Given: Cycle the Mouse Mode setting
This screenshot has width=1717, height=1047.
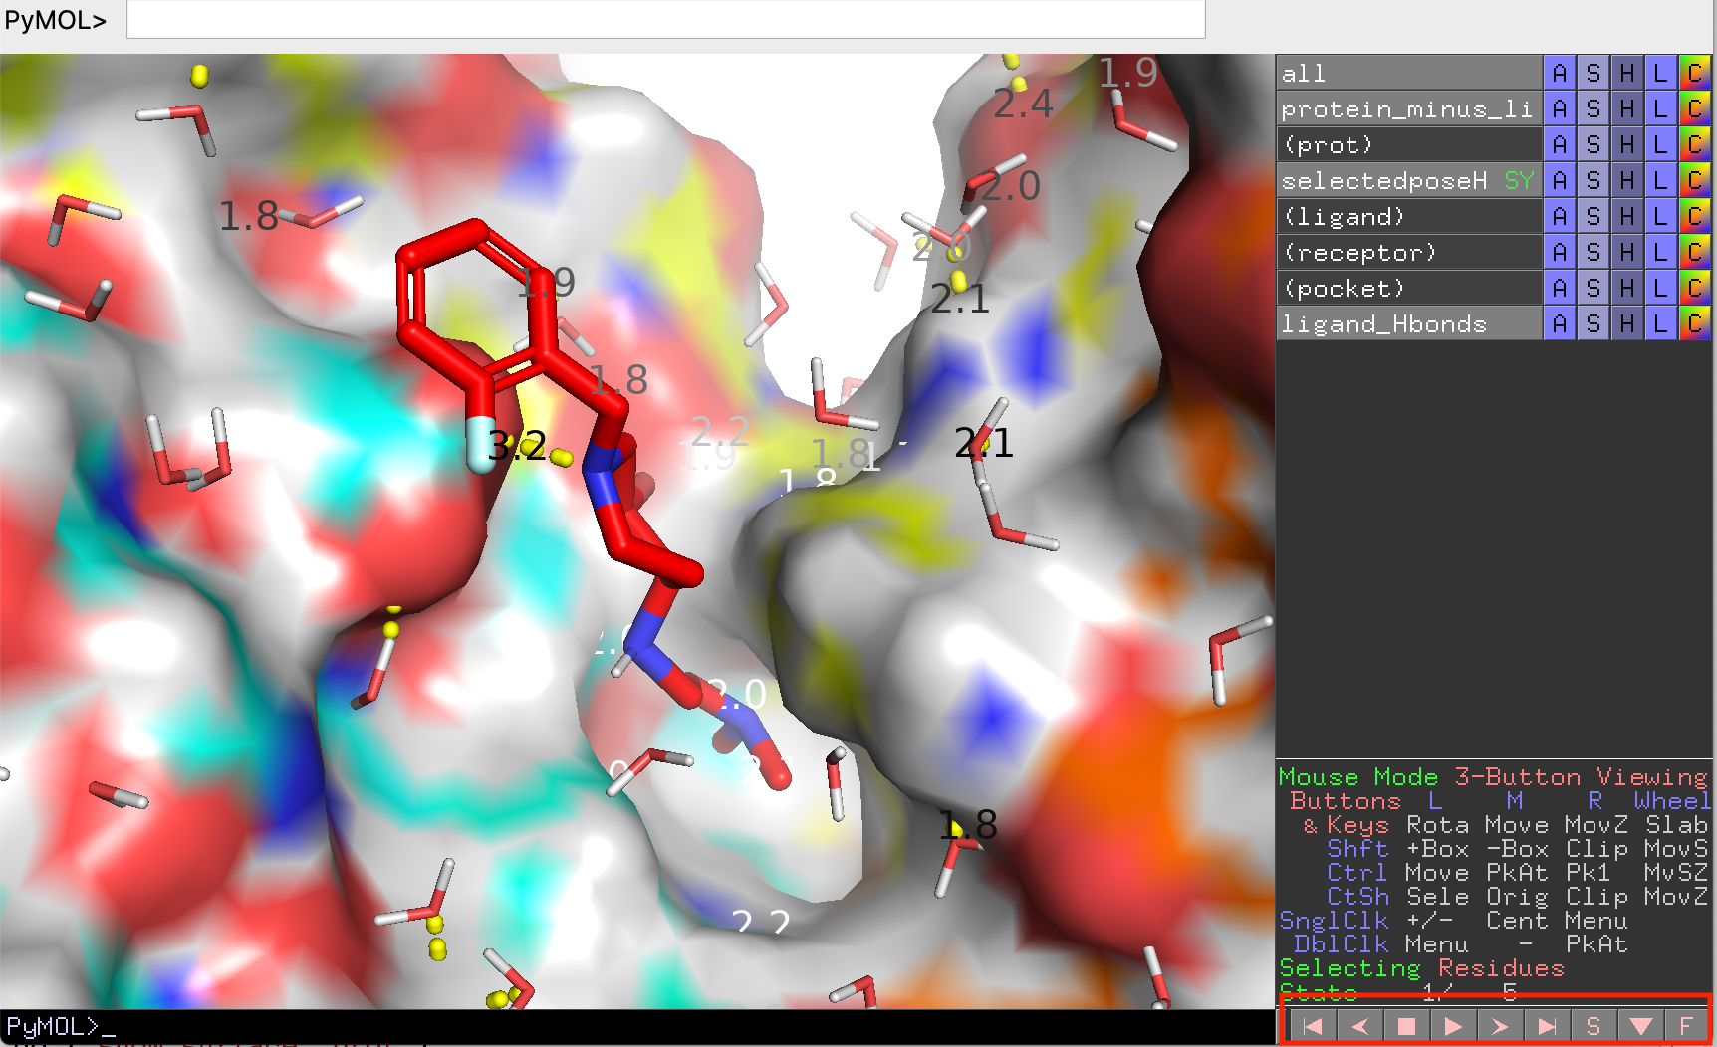Looking at the screenshot, I should (1493, 777).
